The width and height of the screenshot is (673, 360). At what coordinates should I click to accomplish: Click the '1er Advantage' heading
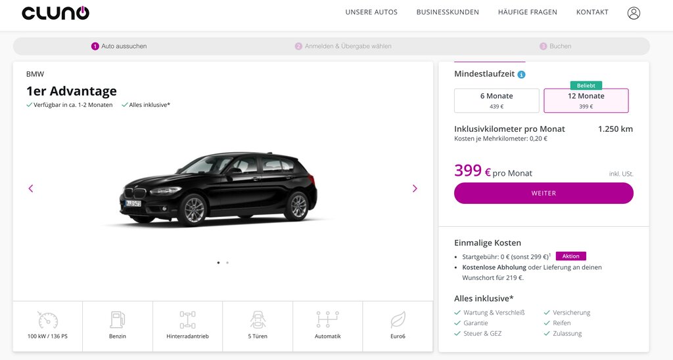(x=71, y=90)
